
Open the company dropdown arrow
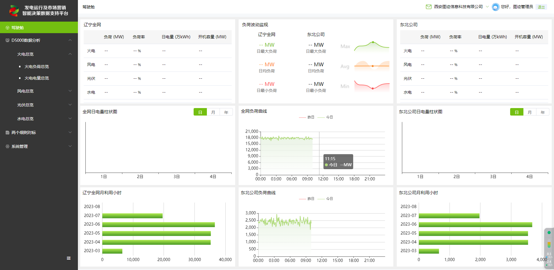click(487, 7)
